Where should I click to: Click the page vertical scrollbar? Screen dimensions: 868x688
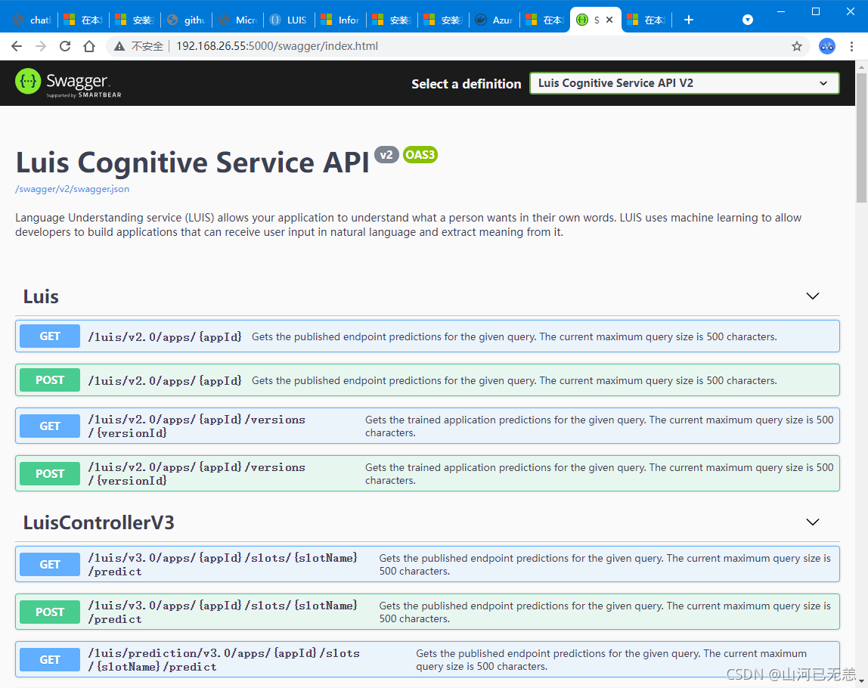pos(861,138)
